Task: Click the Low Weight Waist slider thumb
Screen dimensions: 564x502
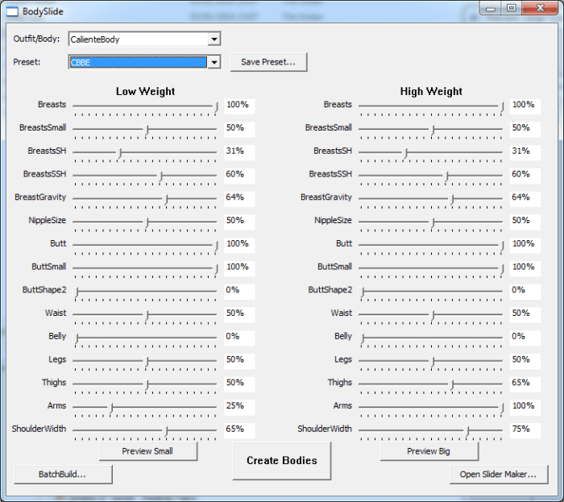Action: pos(146,315)
